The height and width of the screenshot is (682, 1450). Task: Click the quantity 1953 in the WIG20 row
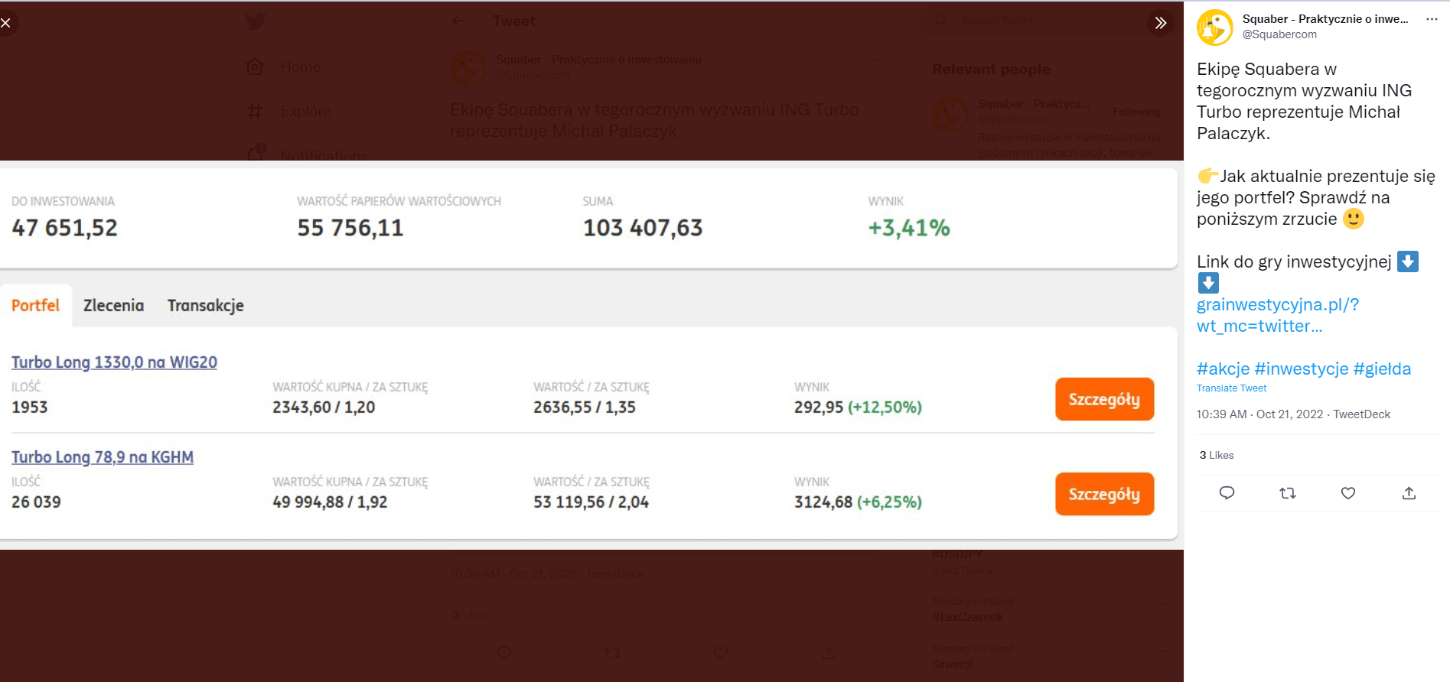[x=29, y=407]
